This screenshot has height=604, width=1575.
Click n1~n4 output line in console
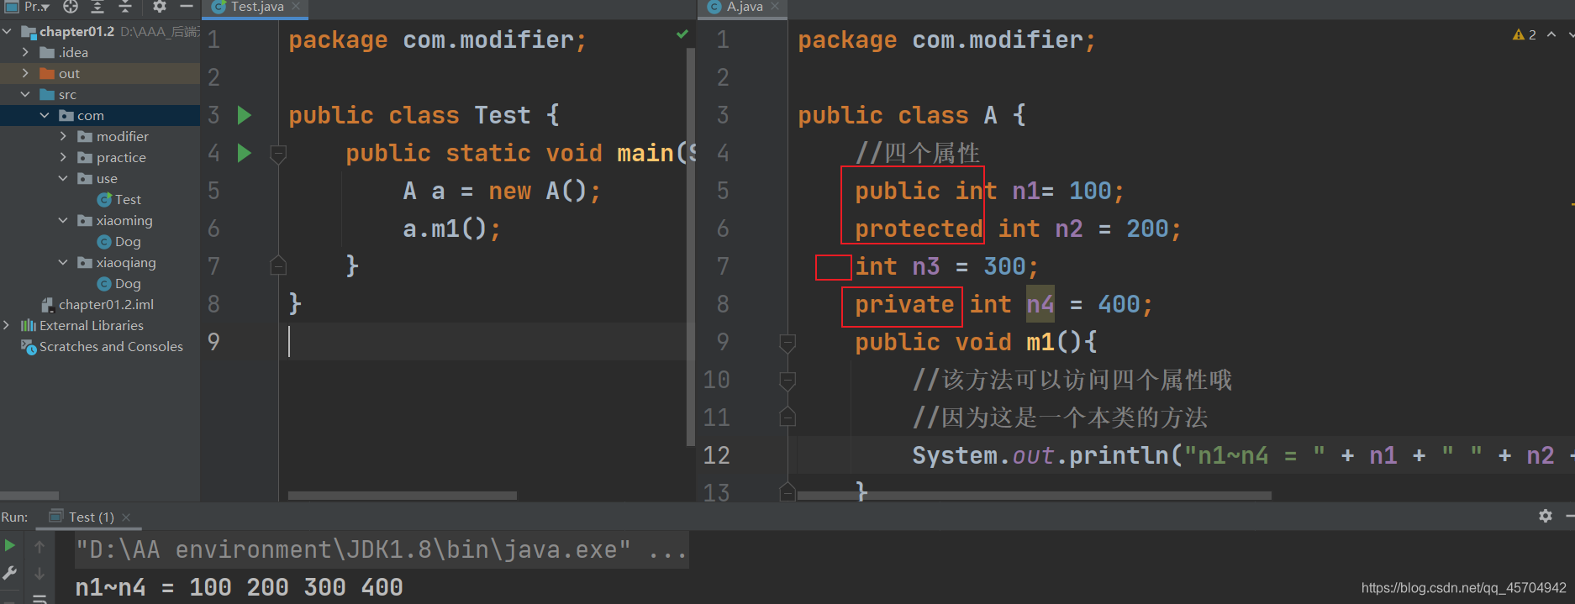point(239,587)
